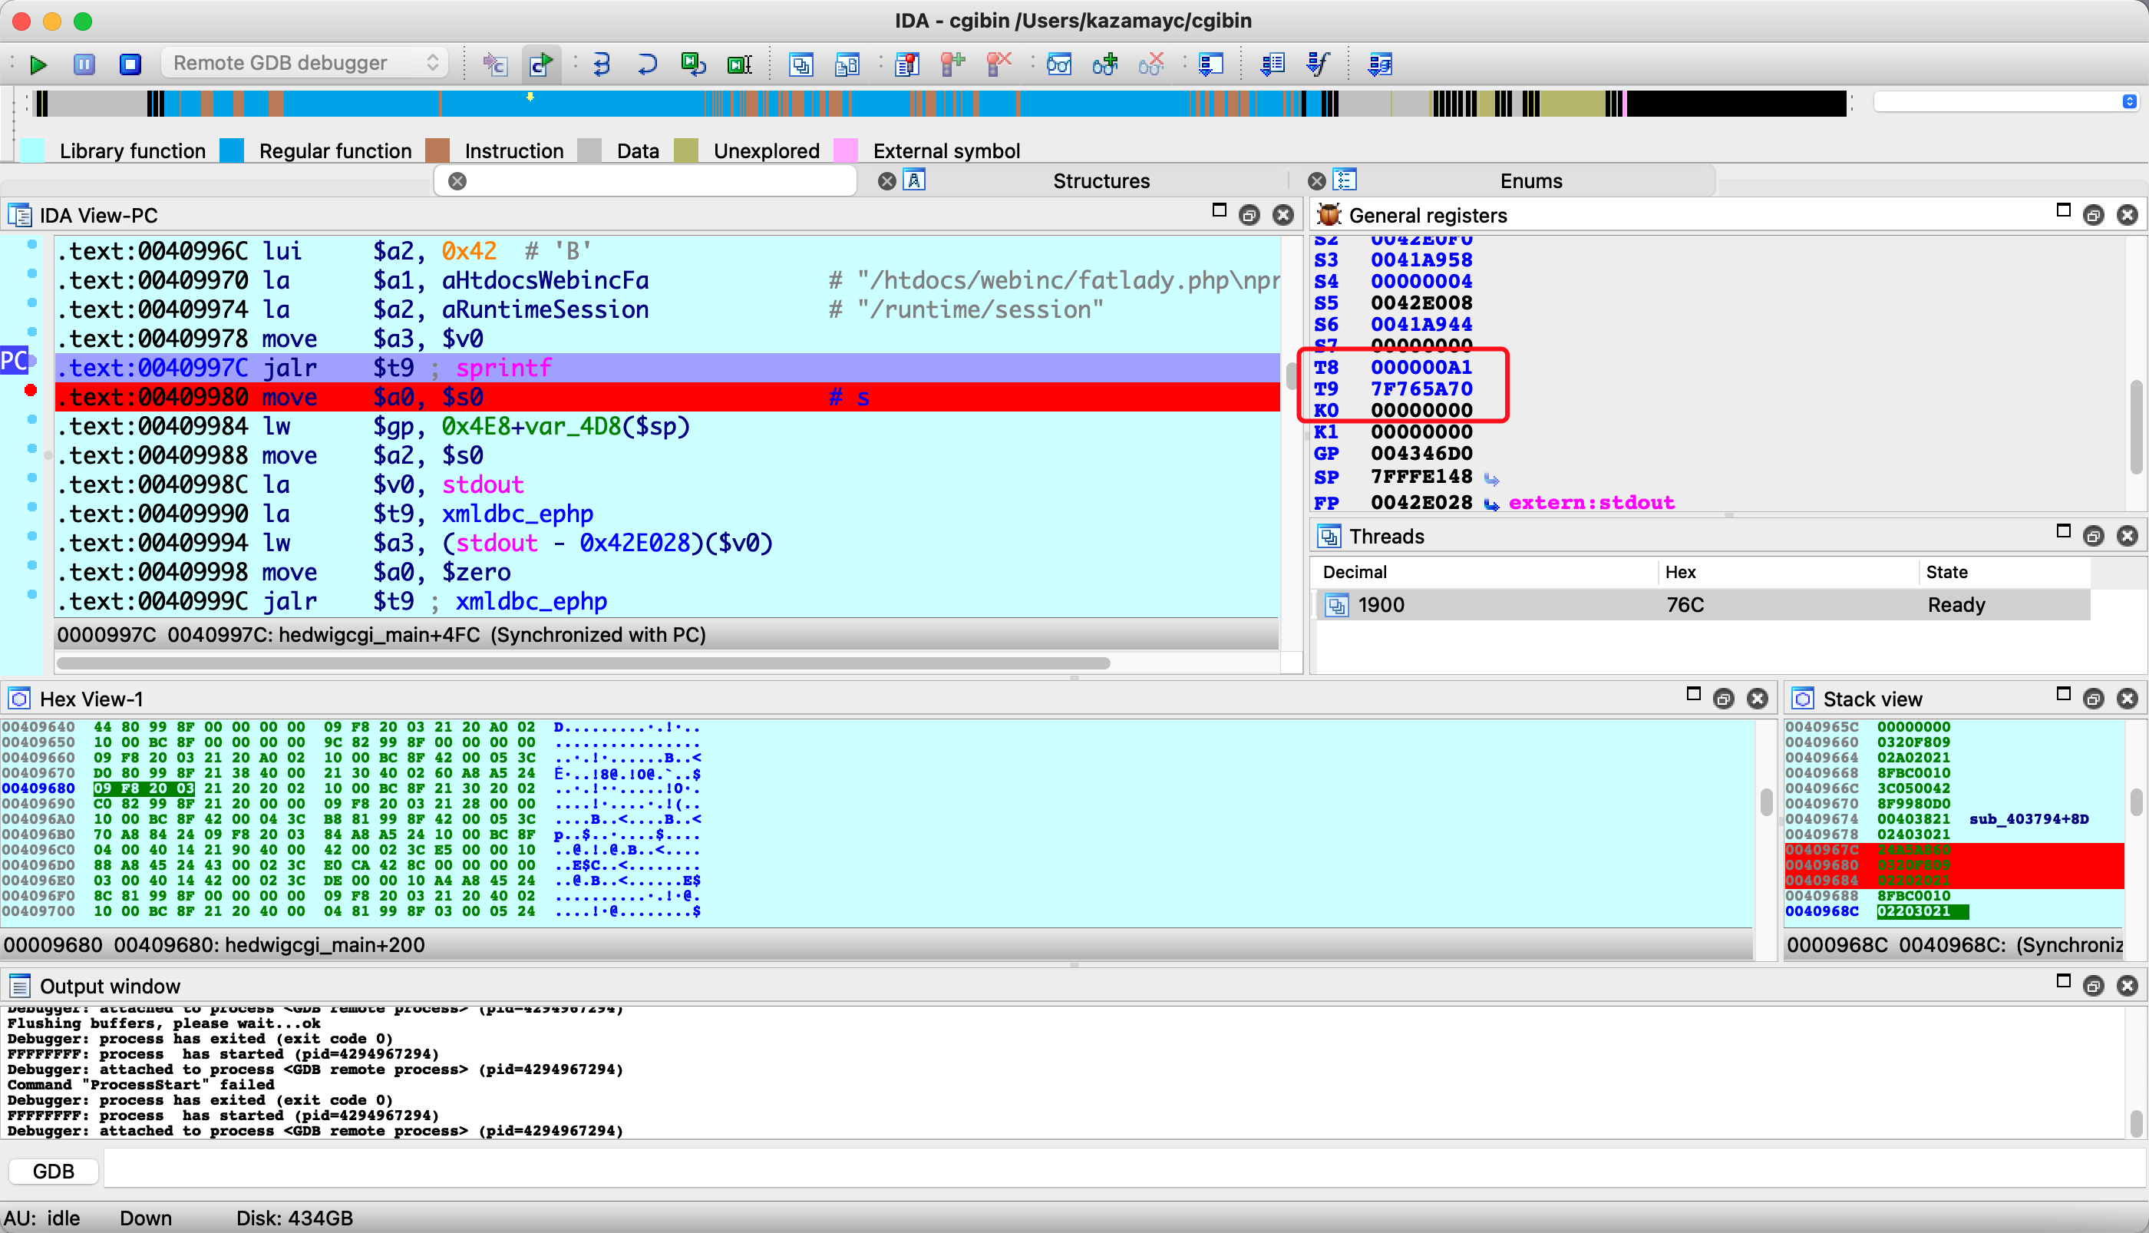
Task: Switch to the Structures tab
Action: 1101,181
